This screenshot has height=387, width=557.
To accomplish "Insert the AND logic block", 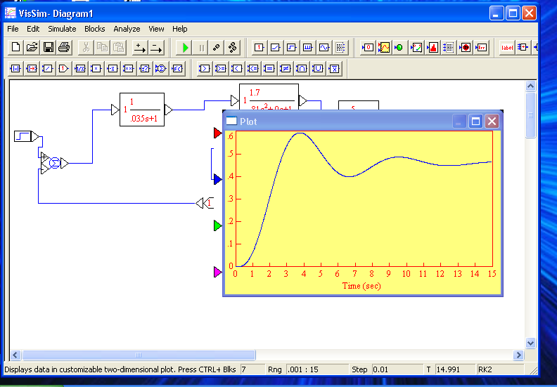I will click(302, 69).
